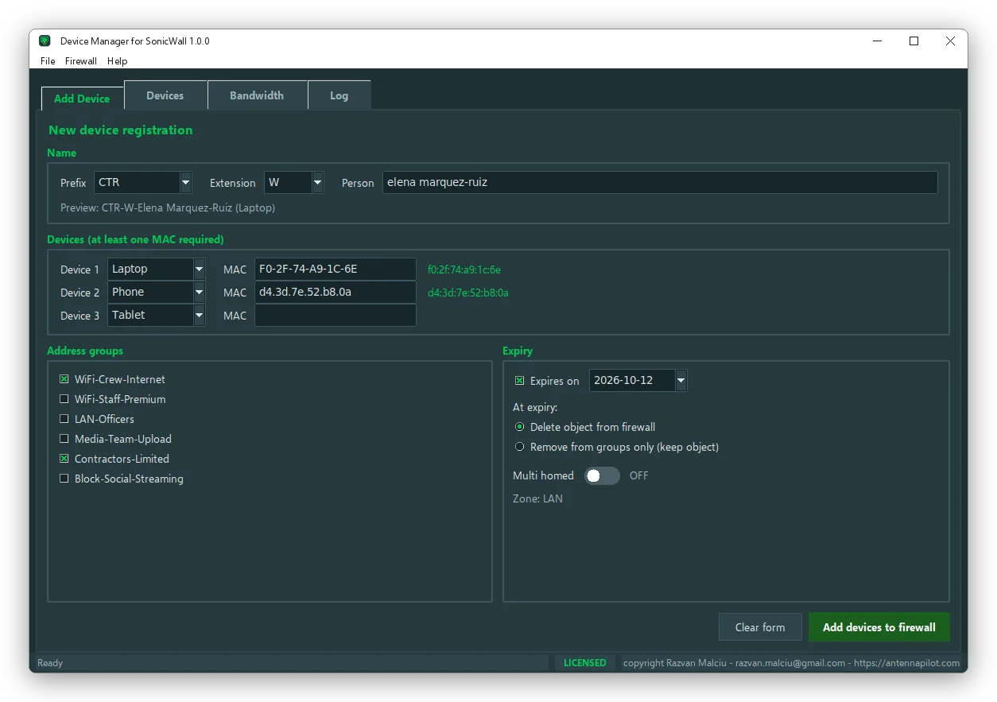Expand the Device 3 Tablet type dropdown
The image size is (997, 702).
[200, 315]
